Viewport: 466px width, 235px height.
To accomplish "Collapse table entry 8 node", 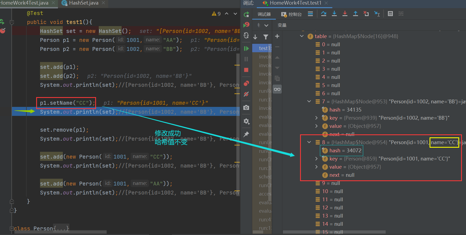I will point(309,142).
